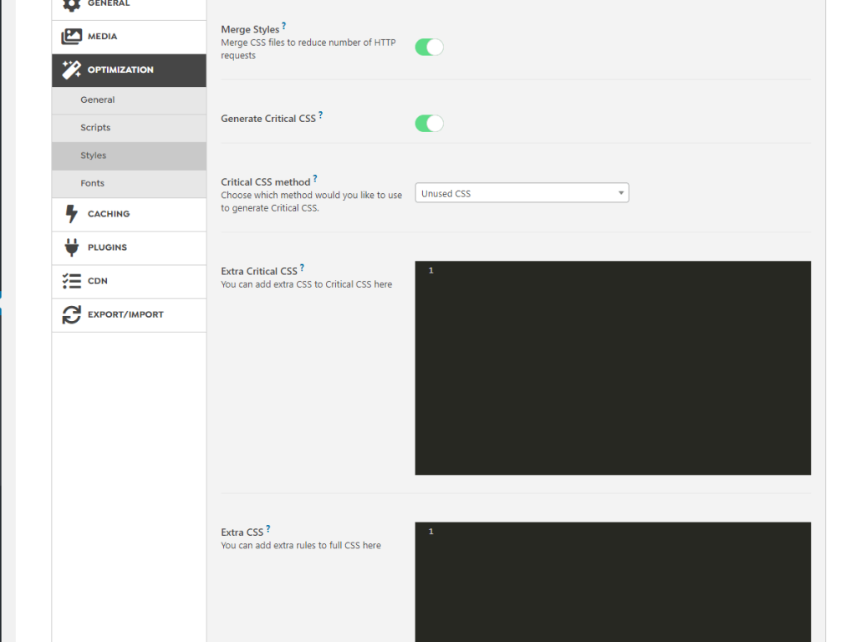Focus the Extra Critical CSS code editor
Screen dimensions: 856x642
tap(613, 368)
